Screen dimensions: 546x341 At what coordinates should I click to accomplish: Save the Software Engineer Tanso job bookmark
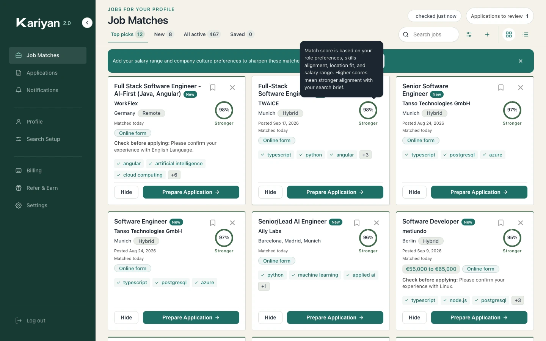click(213, 223)
